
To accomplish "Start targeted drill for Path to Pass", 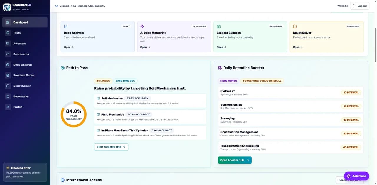I will coord(111,147).
